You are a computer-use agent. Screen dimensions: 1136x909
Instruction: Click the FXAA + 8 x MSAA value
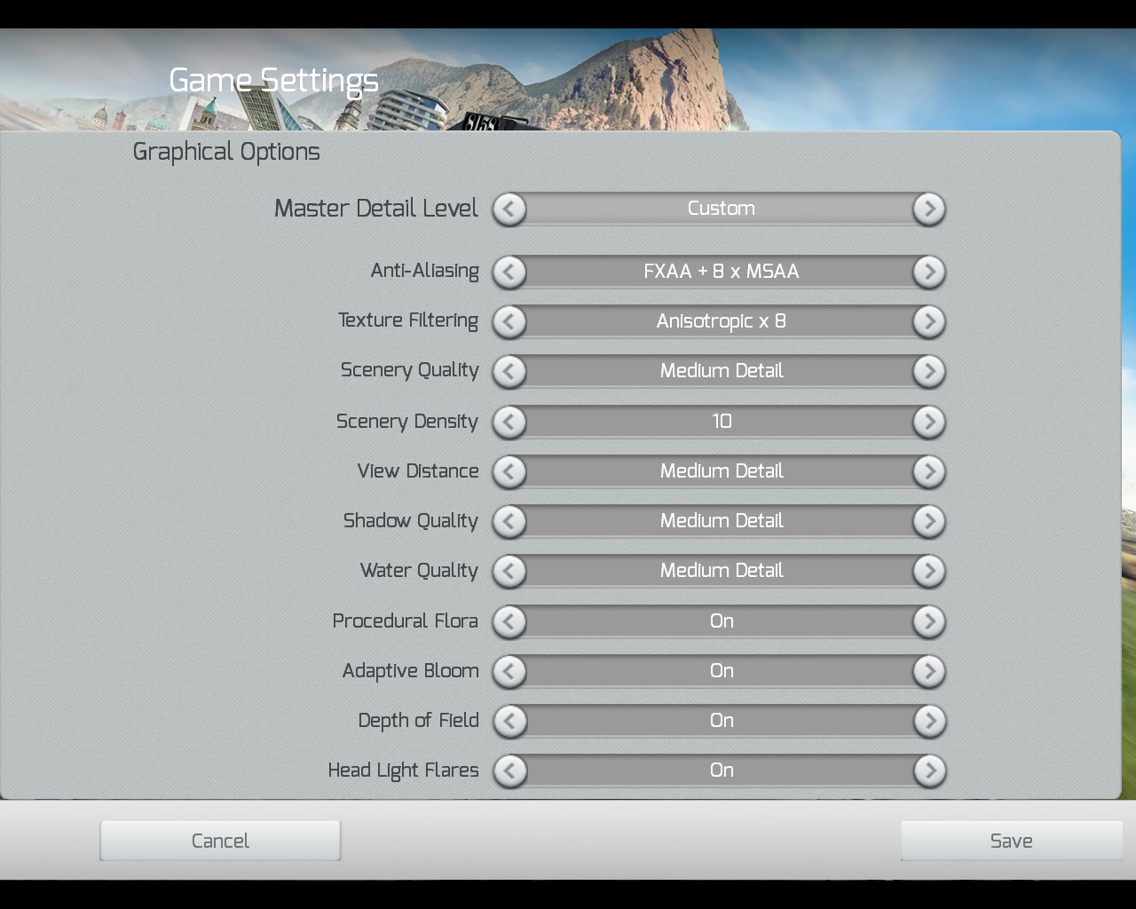tap(721, 272)
